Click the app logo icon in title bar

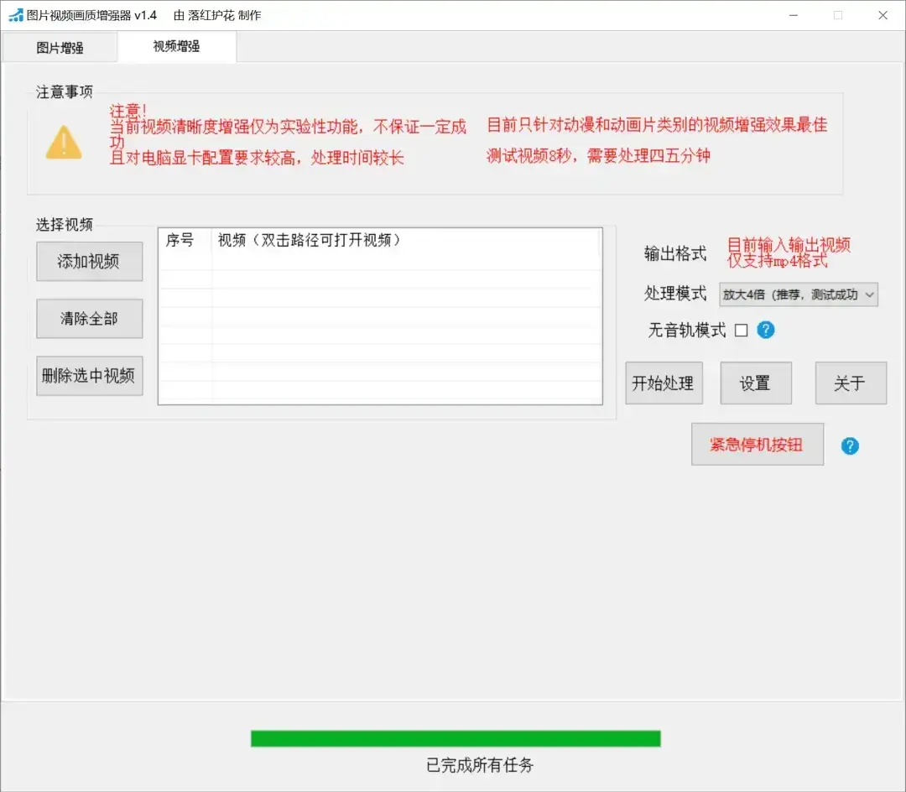pyautogui.click(x=14, y=14)
